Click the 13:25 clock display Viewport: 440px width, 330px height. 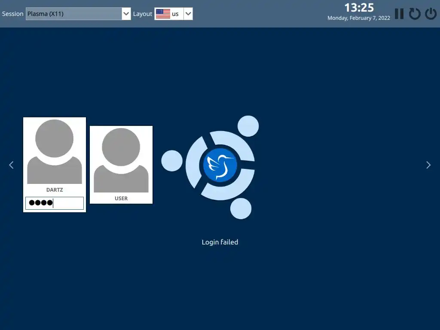[x=359, y=8]
